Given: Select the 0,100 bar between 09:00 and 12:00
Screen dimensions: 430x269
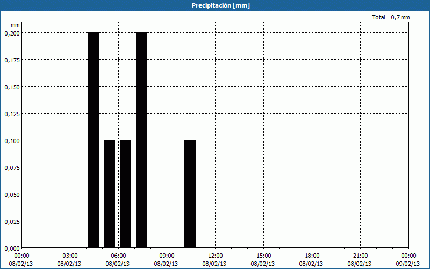Looking at the screenshot, I should tap(190, 194).
